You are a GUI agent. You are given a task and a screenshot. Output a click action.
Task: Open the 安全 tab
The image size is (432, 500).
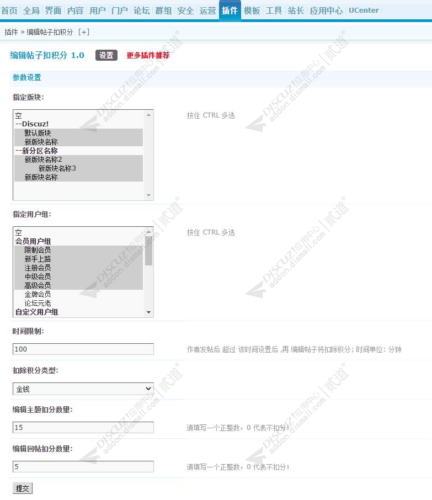coord(185,10)
